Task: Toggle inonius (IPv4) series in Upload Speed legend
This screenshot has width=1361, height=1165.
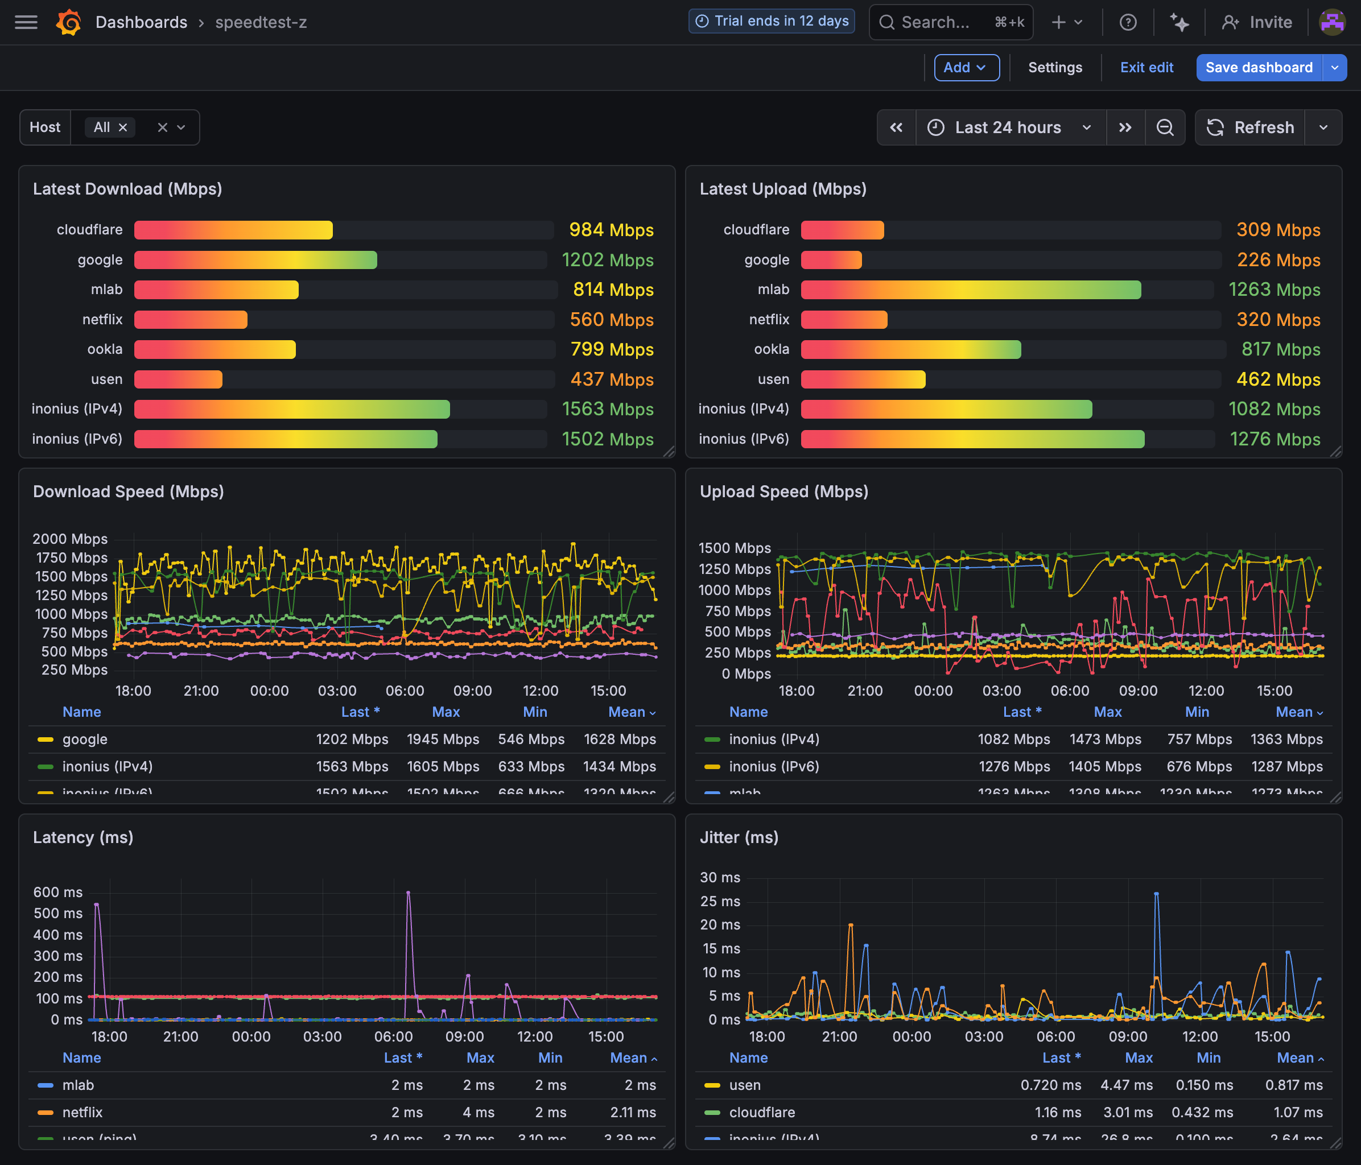Action: 774,740
